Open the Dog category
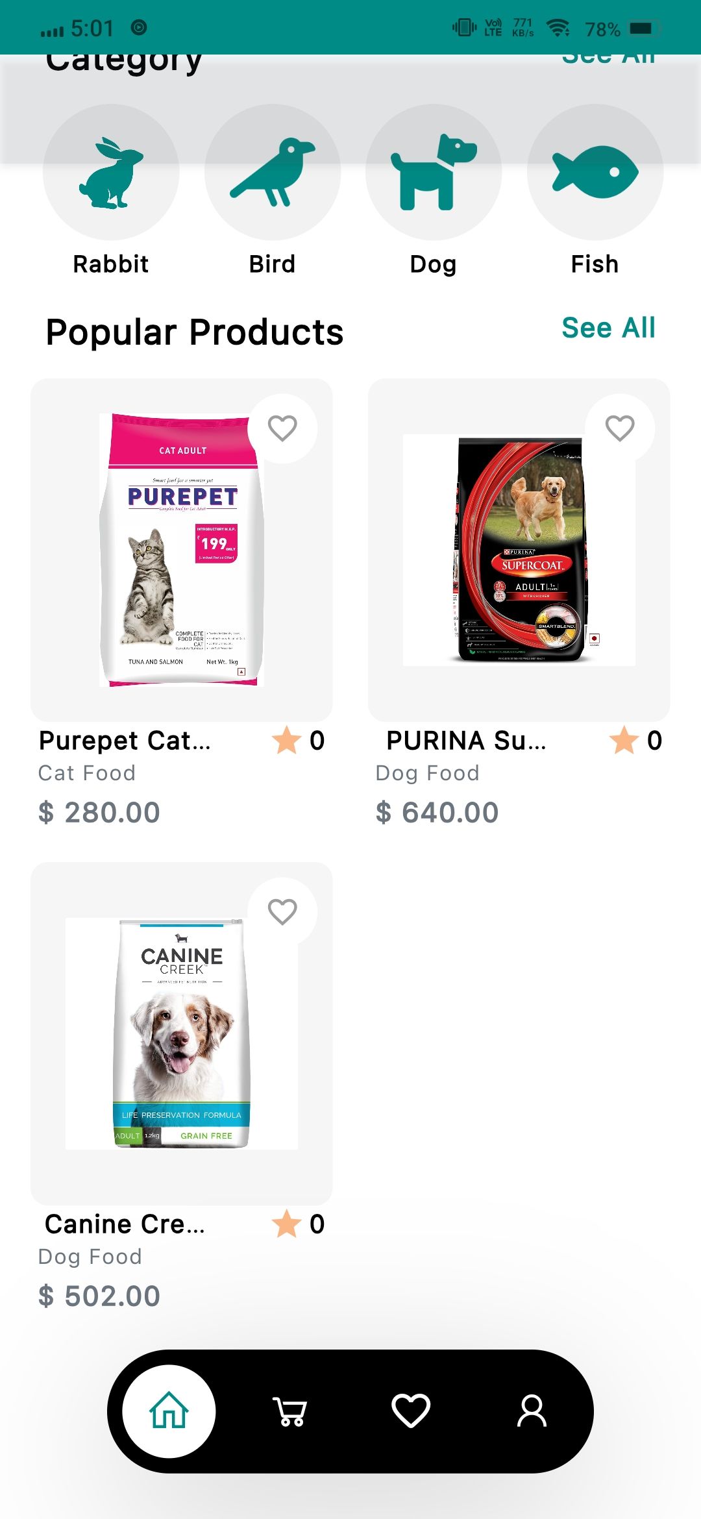 [x=434, y=173]
